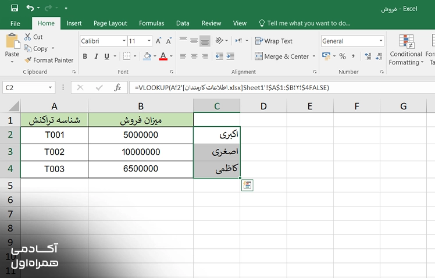Expand the Paste options arrow
The width and height of the screenshot is (435, 278).
coord(12,62)
